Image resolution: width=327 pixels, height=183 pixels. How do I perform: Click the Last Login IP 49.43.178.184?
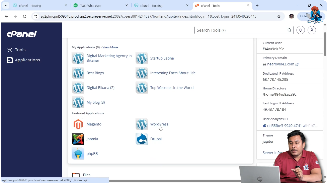274,109
